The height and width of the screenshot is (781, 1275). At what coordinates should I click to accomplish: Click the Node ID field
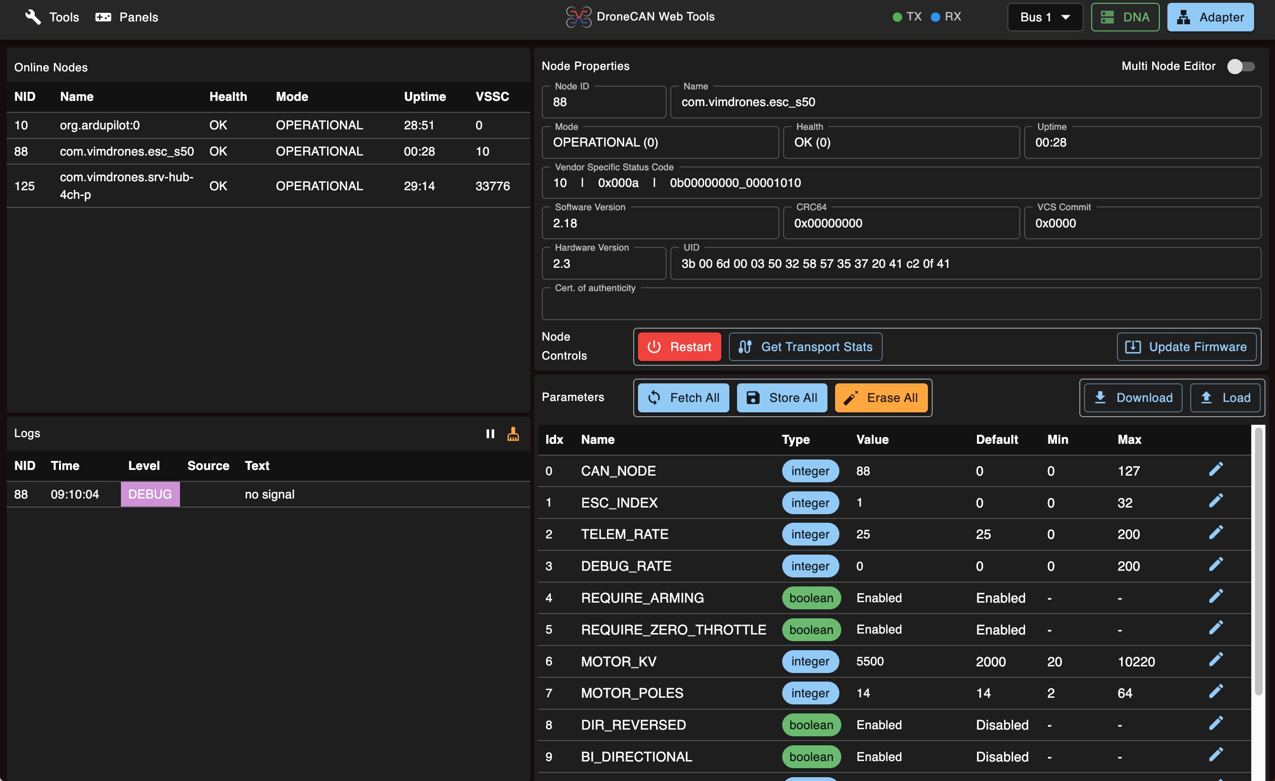click(x=603, y=102)
